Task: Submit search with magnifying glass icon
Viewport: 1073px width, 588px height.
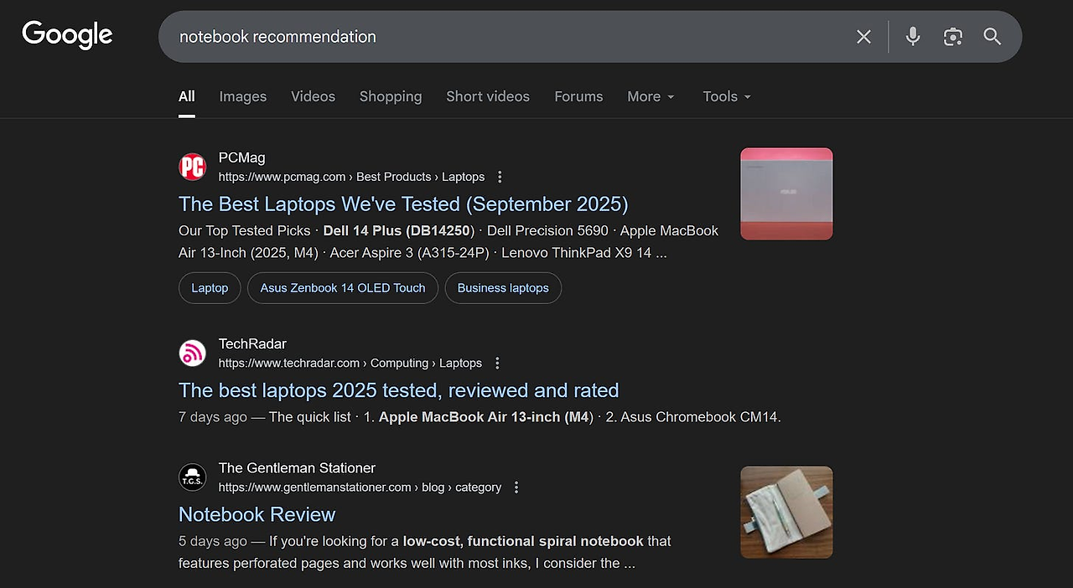Action: pos(993,36)
